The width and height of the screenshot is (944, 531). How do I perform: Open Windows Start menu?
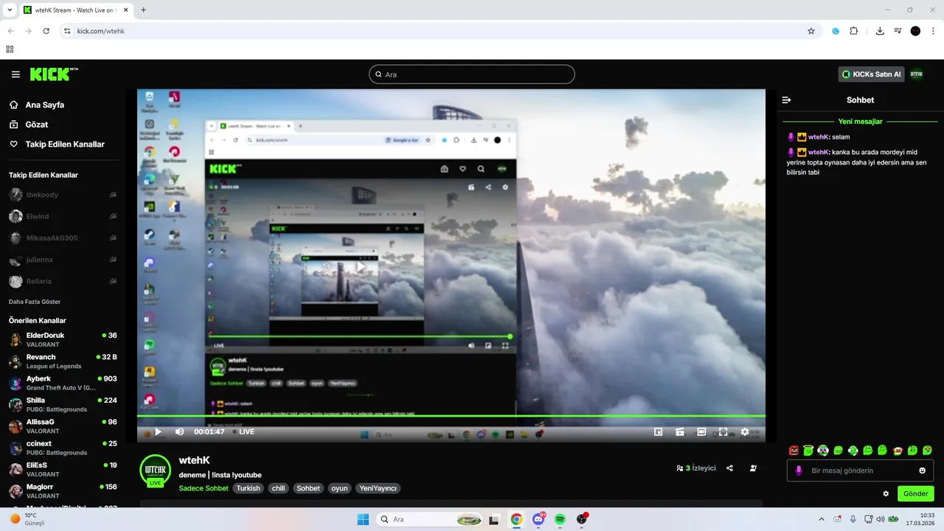[363, 519]
